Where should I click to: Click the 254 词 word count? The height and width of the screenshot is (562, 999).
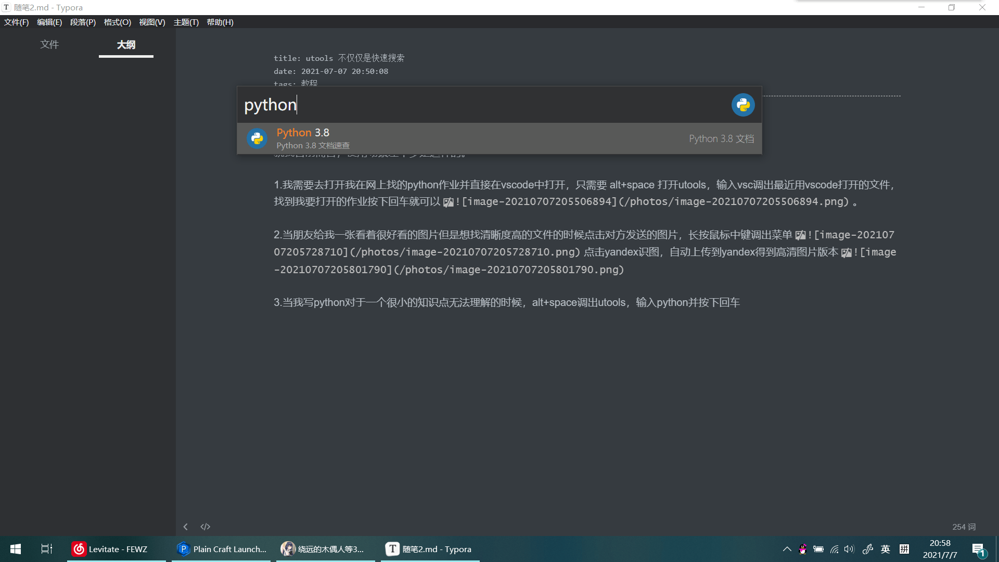(964, 527)
